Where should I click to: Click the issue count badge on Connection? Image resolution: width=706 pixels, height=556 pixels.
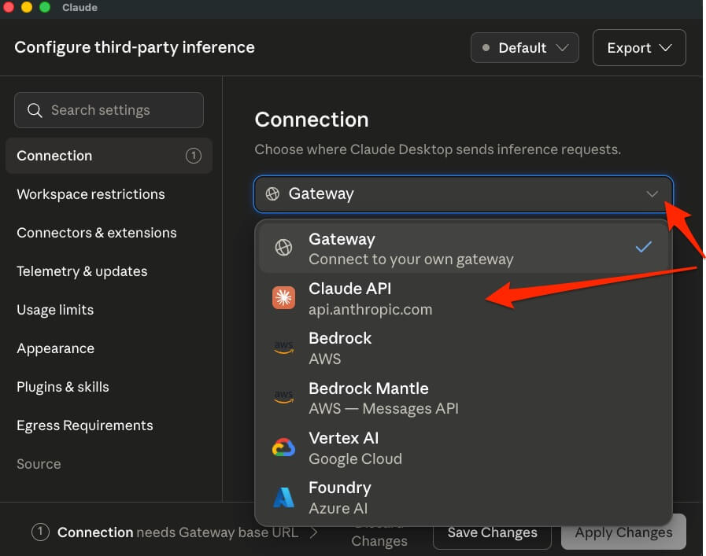click(194, 156)
